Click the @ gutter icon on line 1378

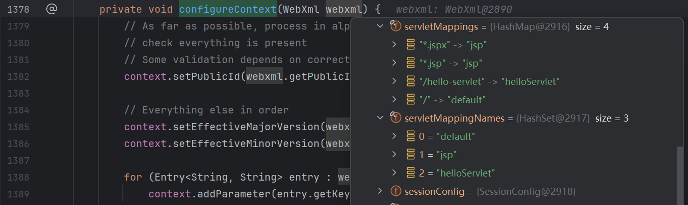point(51,9)
